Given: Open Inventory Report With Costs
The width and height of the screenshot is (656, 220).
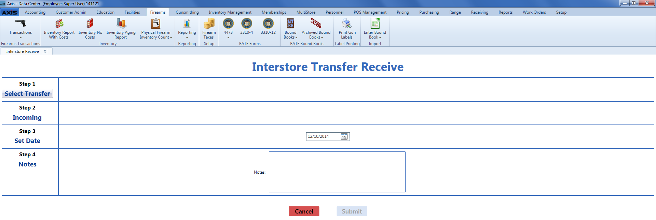Looking at the screenshot, I should (59, 28).
